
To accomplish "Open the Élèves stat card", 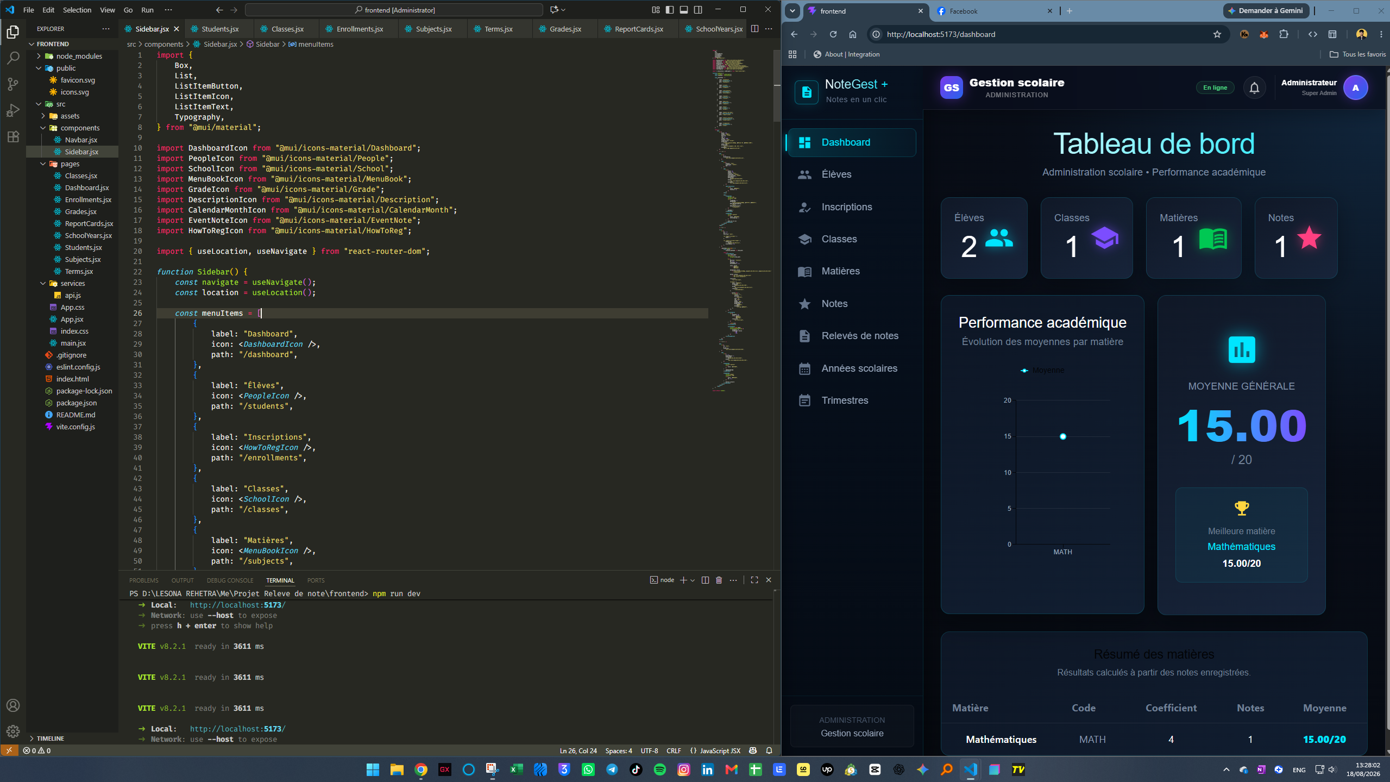I will click(984, 238).
